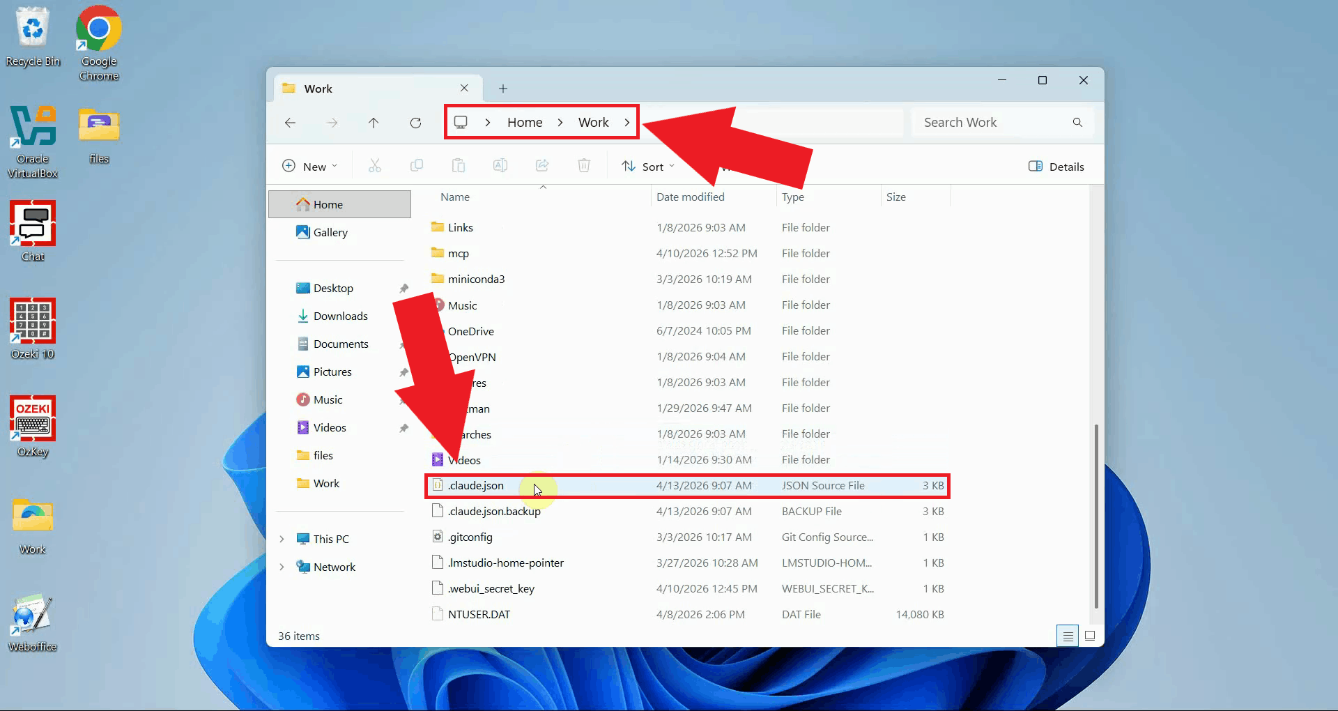The height and width of the screenshot is (711, 1338).
Task: Click the search magnifier icon
Action: [x=1077, y=123]
